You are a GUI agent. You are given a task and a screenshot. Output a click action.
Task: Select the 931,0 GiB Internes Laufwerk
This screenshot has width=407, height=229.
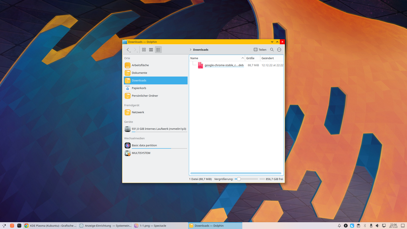[159, 129]
